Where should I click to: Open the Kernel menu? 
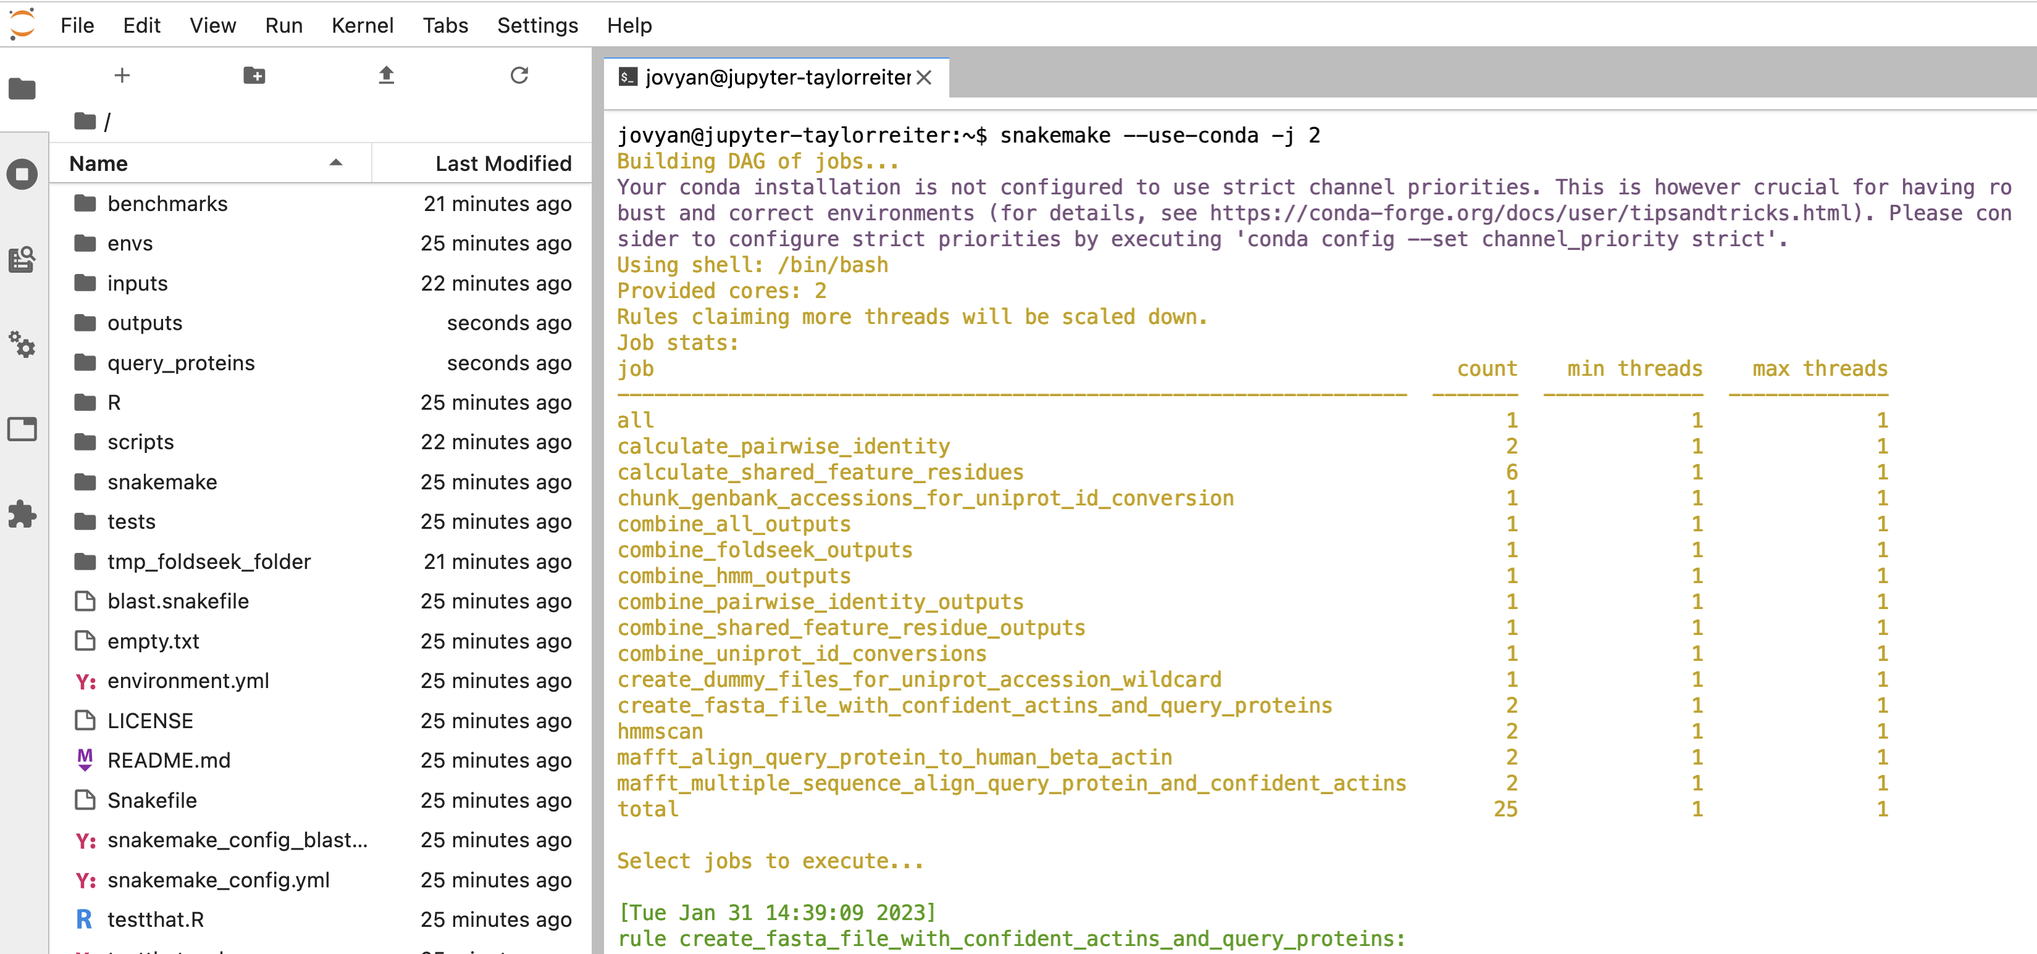tap(361, 25)
